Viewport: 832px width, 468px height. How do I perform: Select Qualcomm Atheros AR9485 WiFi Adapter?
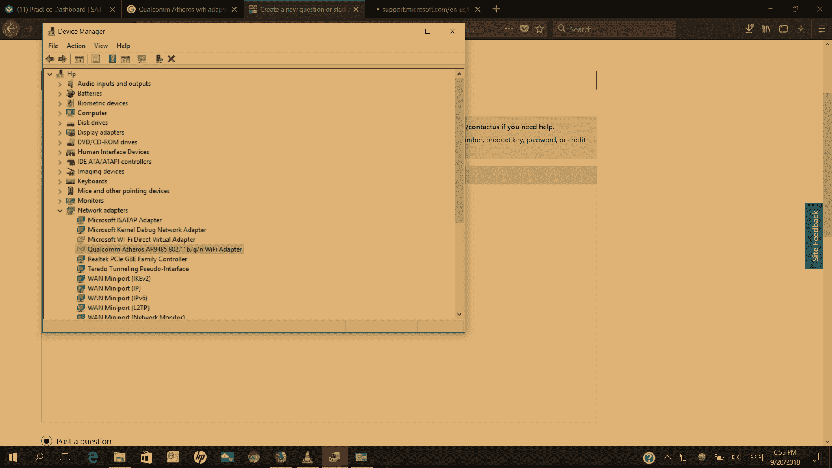point(165,250)
